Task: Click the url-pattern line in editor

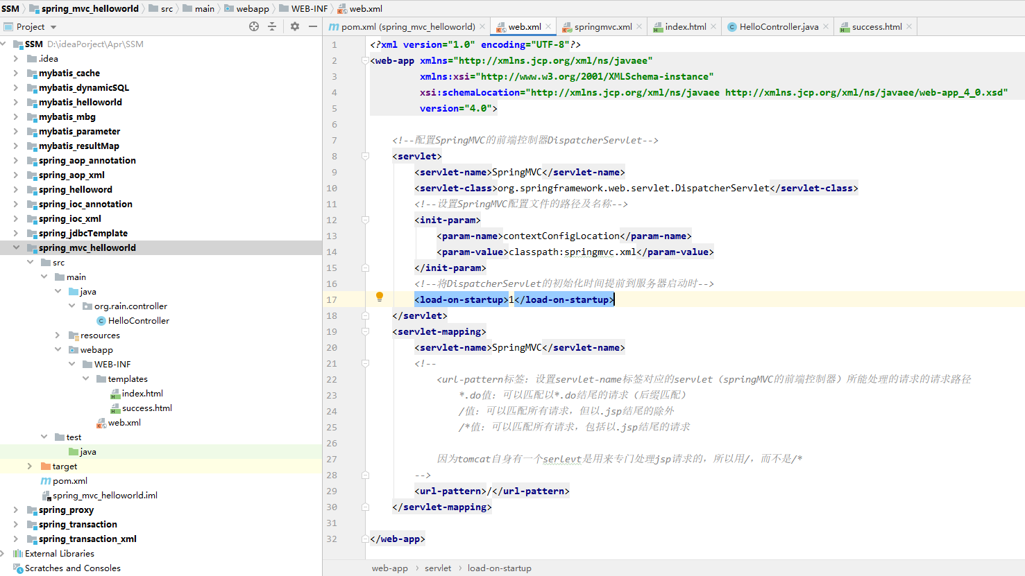Action: tap(492, 491)
